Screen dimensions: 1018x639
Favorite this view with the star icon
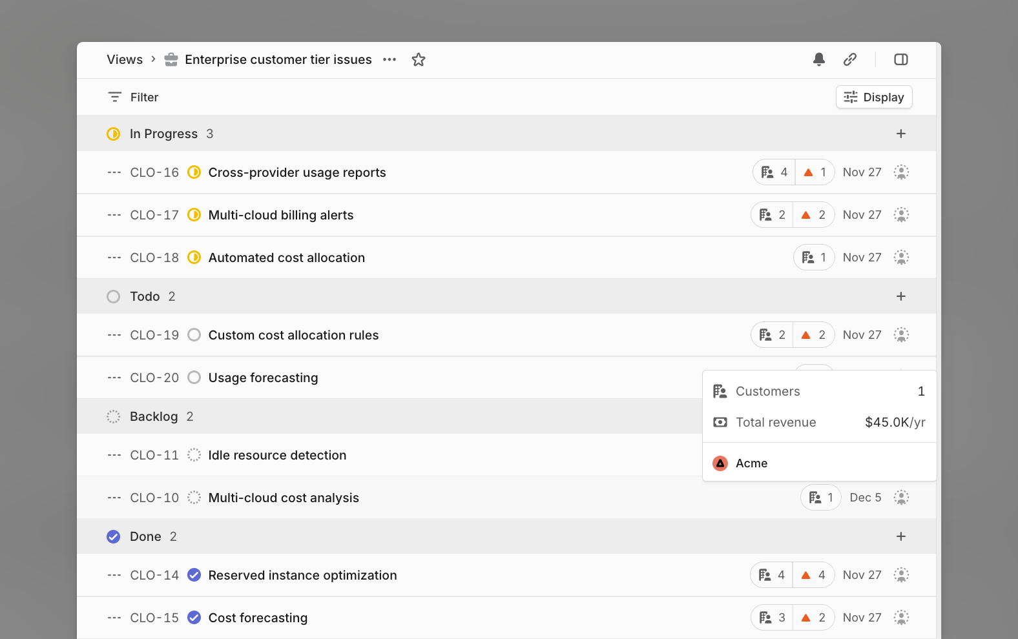[x=419, y=59]
